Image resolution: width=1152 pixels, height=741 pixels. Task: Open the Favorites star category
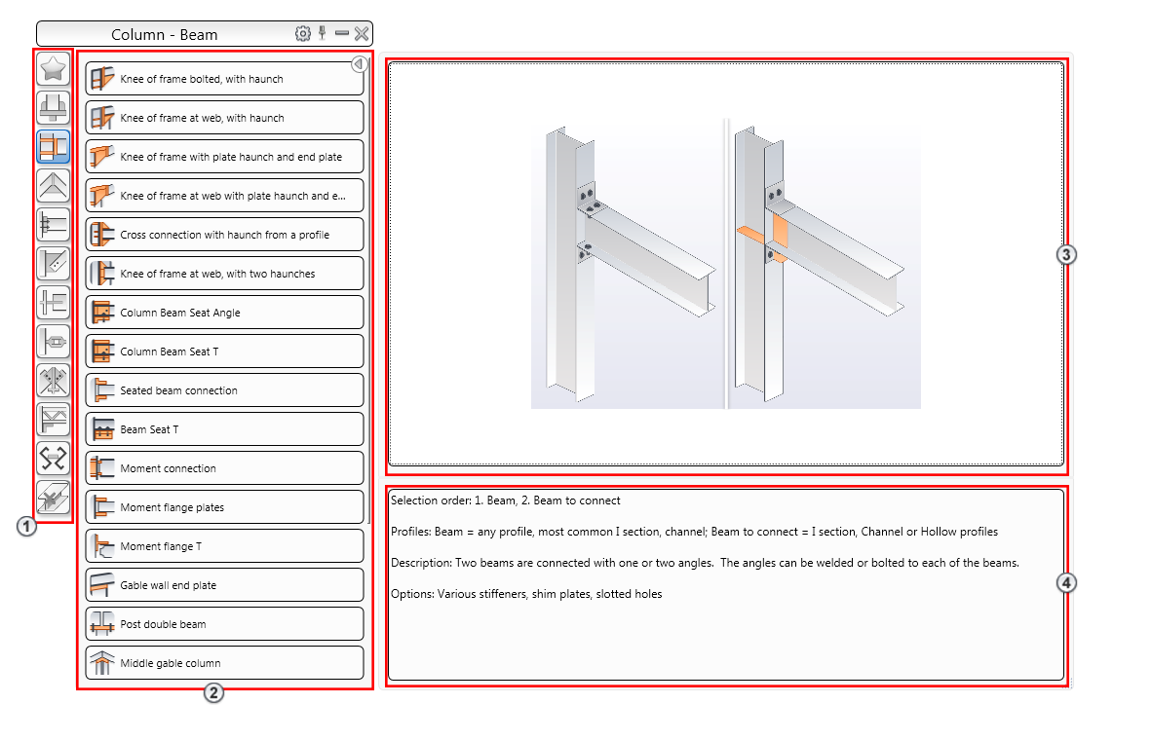click(54, 68)
